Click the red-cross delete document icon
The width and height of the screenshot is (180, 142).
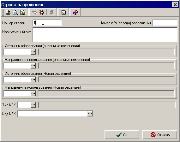click(x=42, y=12)
